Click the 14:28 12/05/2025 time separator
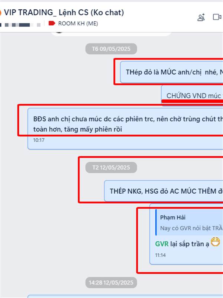This screenshot has height=298, width=223. click(111, 283)
